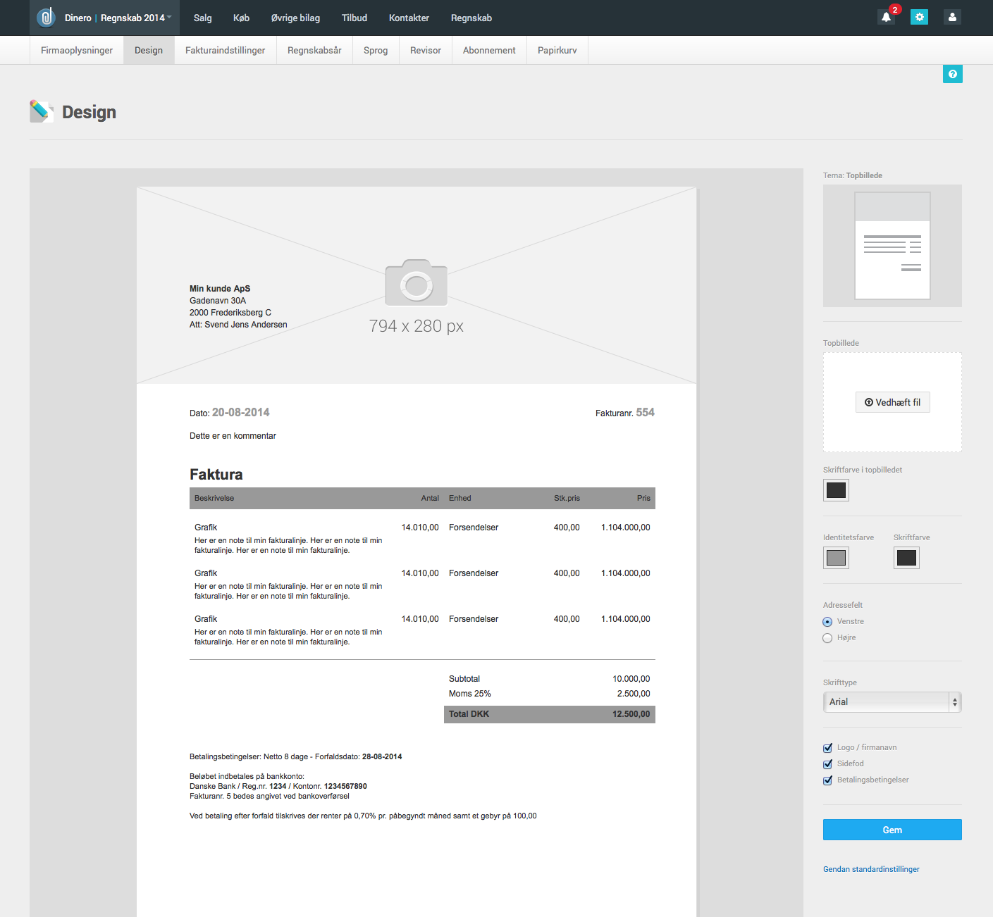Click the Dinero paperclip logo icon

point(46,18)
